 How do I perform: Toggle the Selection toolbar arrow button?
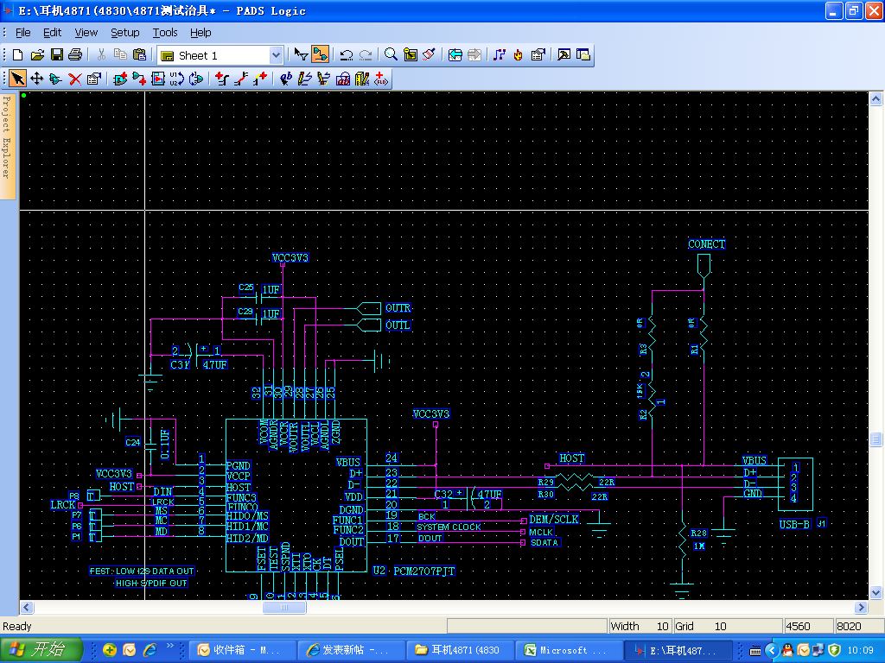(301, 55)
